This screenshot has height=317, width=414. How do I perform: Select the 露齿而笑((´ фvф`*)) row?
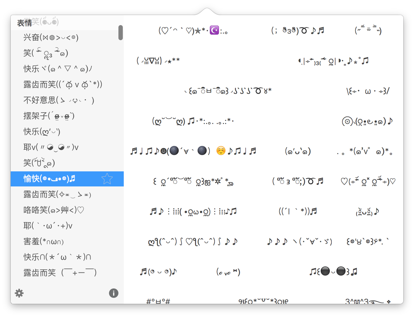coord(67,85)
